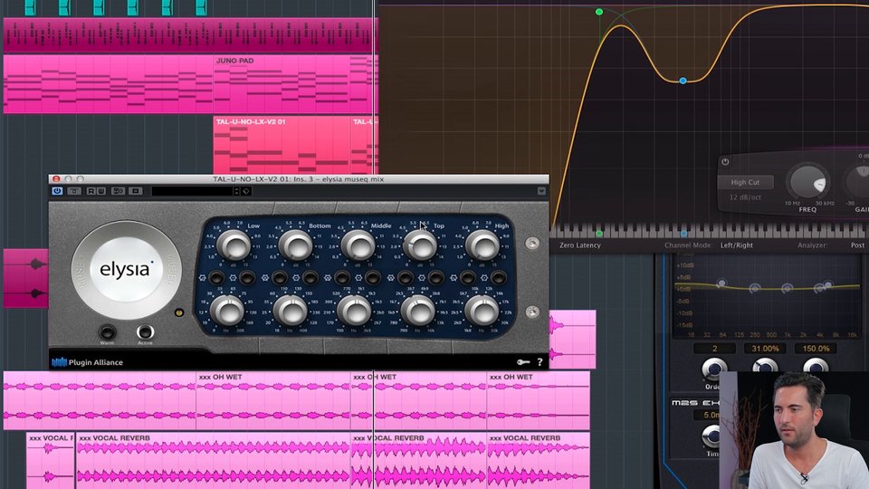869x489 pixels.
Task: Open the Channel Mode Left/Right selector
Action: pyautogui.click(x=737, y=245)
